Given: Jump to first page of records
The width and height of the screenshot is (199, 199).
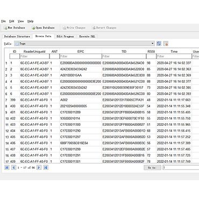Looking at the screenshot, I should point(7,167).
